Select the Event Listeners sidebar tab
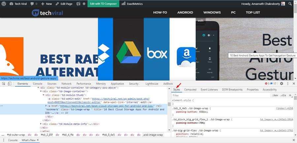 click(x=209, y=90)
